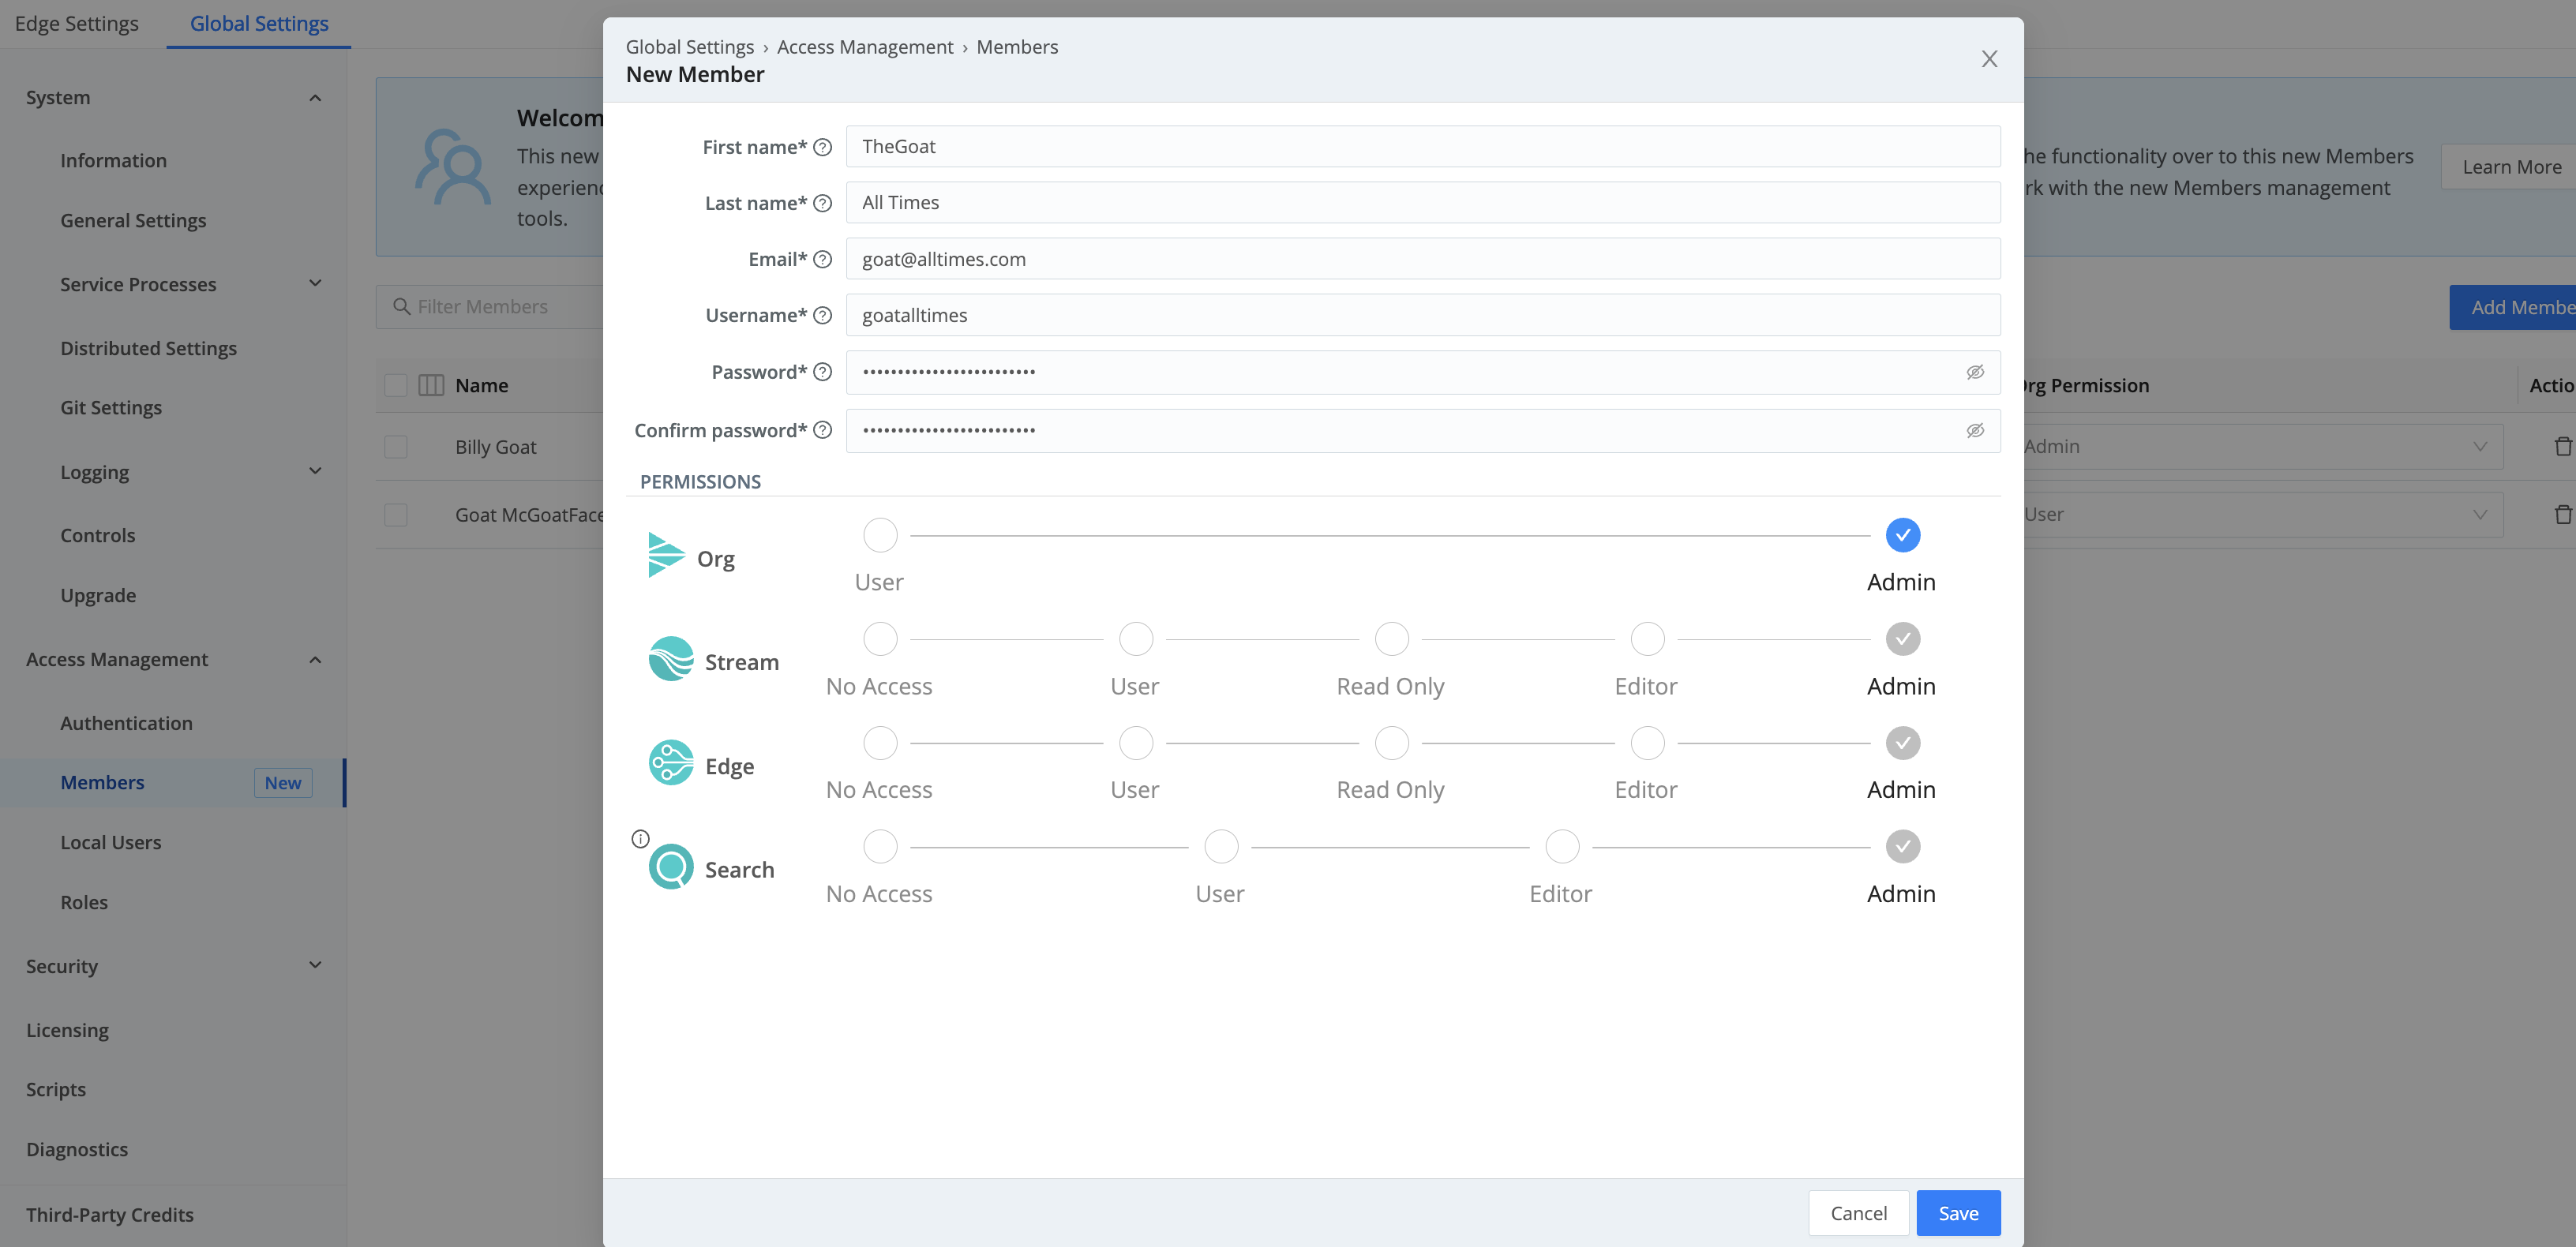This screenshot has width=2576, height=1247.
Task: Open Git Settings from the sidebar
Action: [111, 407]
